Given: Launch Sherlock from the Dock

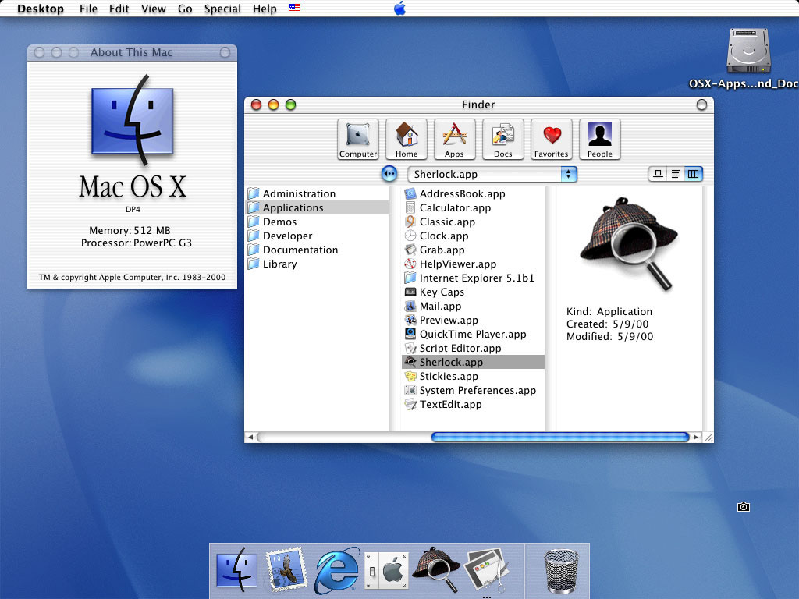Looking at the screenshot, I should 437,569.
